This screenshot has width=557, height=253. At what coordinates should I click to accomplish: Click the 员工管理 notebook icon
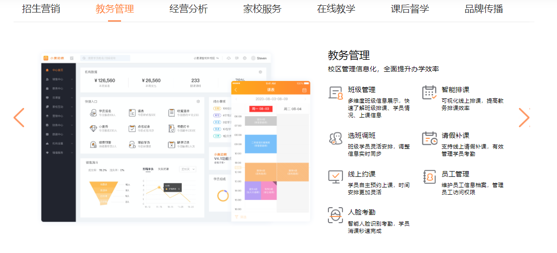429,177
